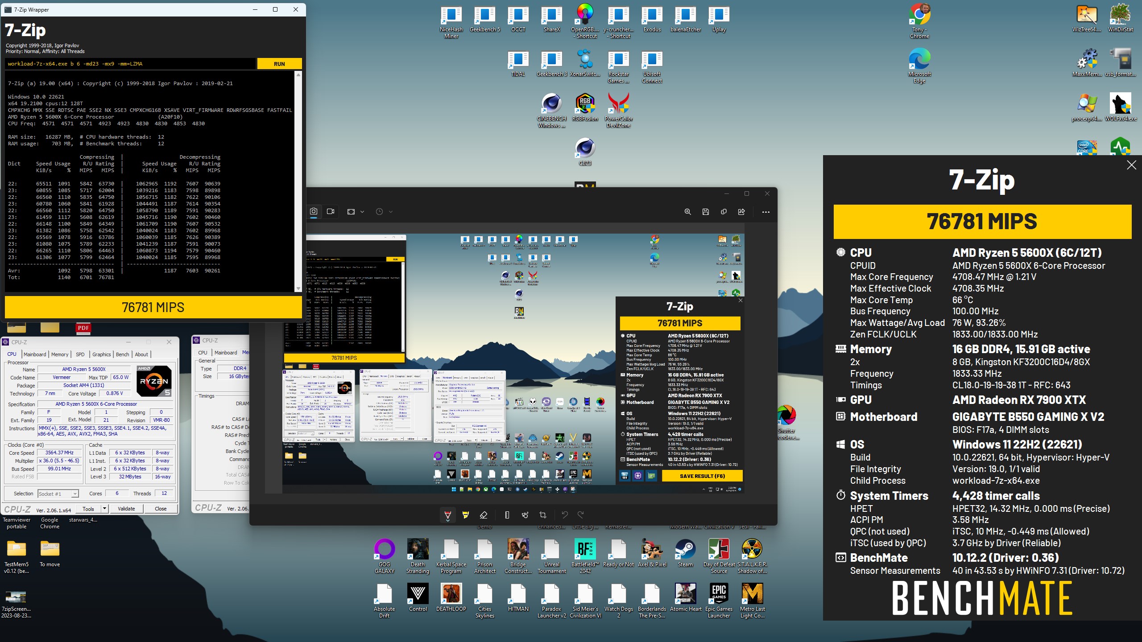The image size is (1142, 642).
Task: Open the Death Stranding desktop shortcut
Action: pyautogui.click(x=418, y=556)
